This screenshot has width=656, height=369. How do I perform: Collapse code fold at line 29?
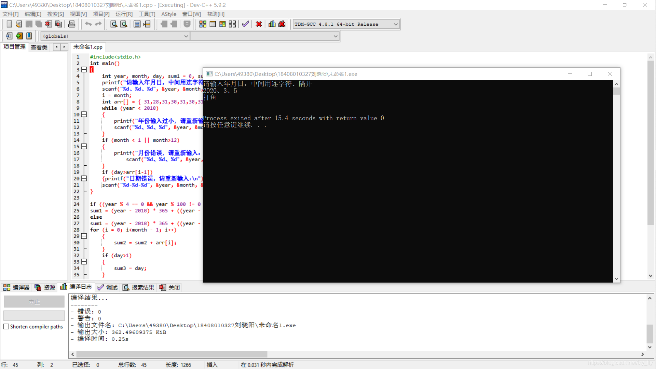[84, 236]
